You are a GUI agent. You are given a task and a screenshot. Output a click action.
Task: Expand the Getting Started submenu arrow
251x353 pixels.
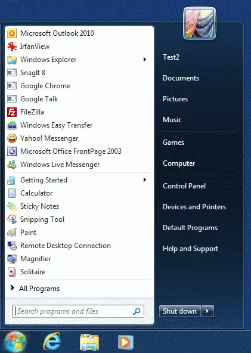(x=145, y=180)
